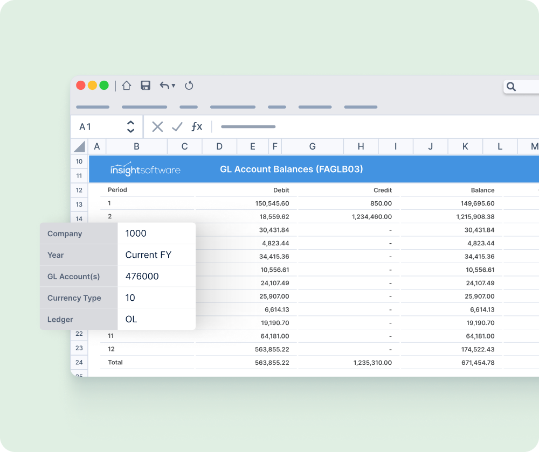The image size is (539, 452).
Task: Cancel entry with the X icon
Action: point(157,126)
